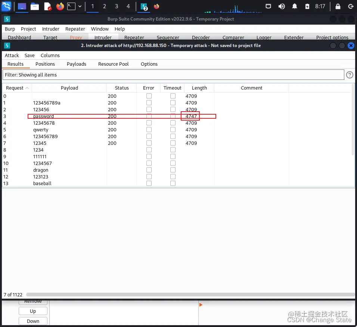Open the Repeater menu in main menu bar
The height and width of the screenshot is (327, 357).
point(75,29)
